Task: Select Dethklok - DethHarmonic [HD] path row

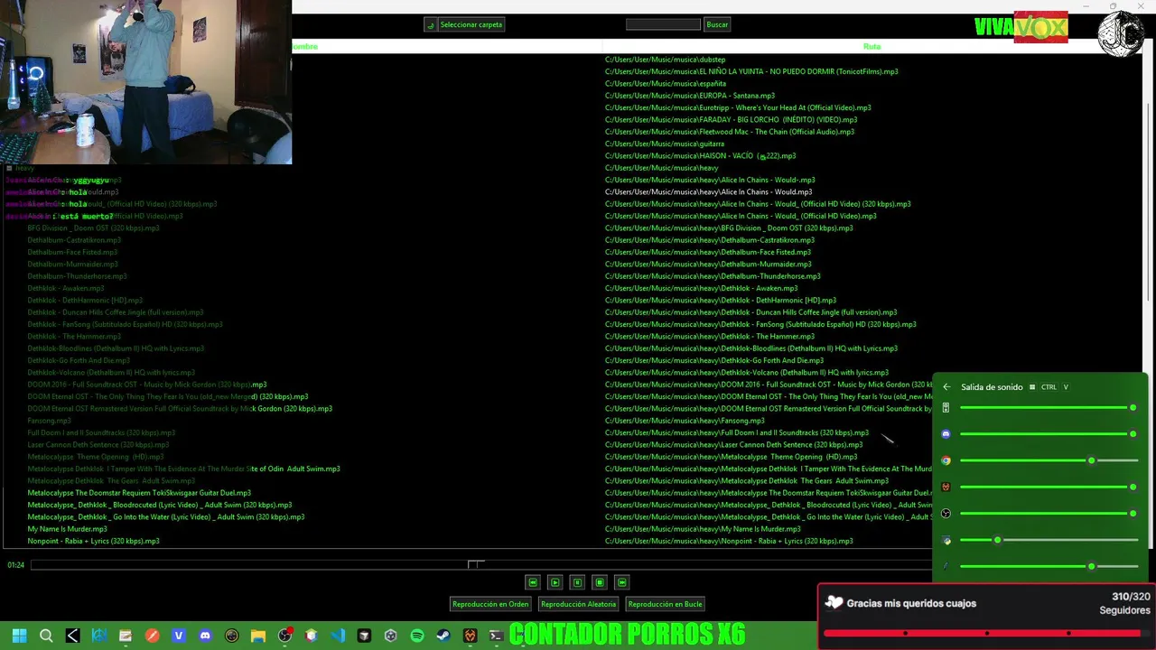Action: pyautogui.click(x=721, y=301)
